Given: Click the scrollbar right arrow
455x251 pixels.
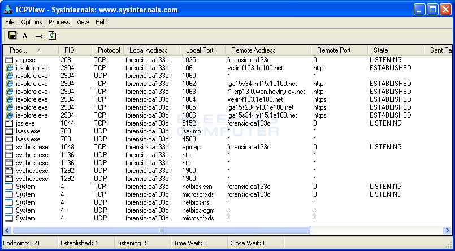Looking at the screenshot, I should click(447, 231).
